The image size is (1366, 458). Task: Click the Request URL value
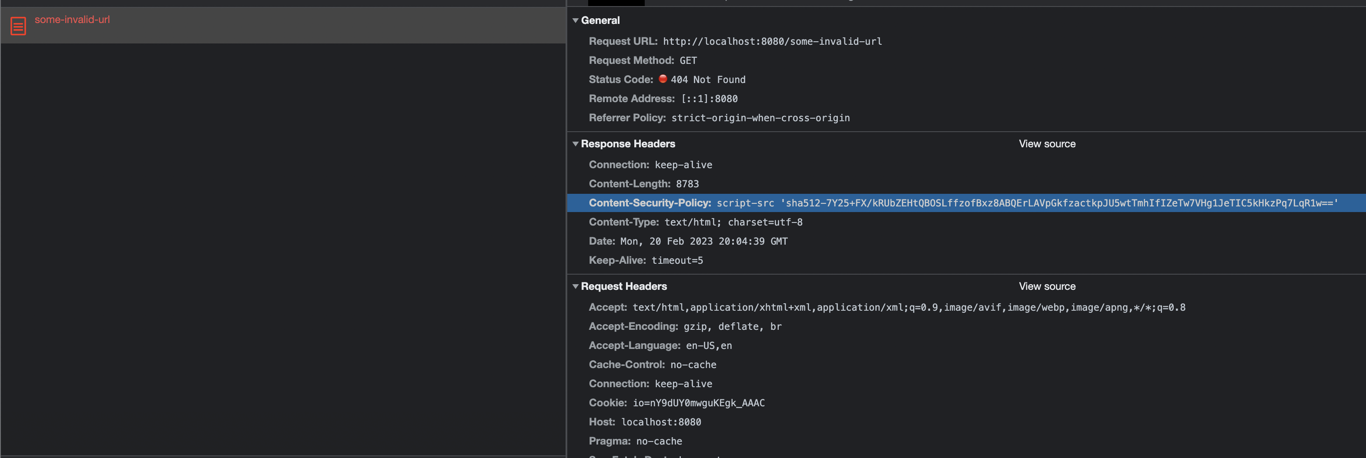[772, 41]
